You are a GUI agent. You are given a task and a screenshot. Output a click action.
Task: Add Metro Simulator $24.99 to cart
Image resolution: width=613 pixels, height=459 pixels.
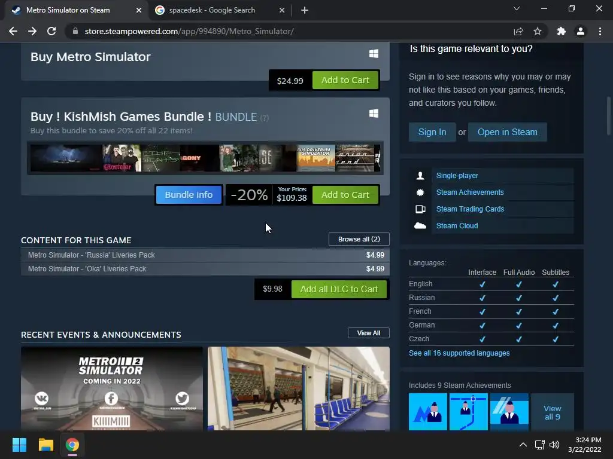(345, 80)
